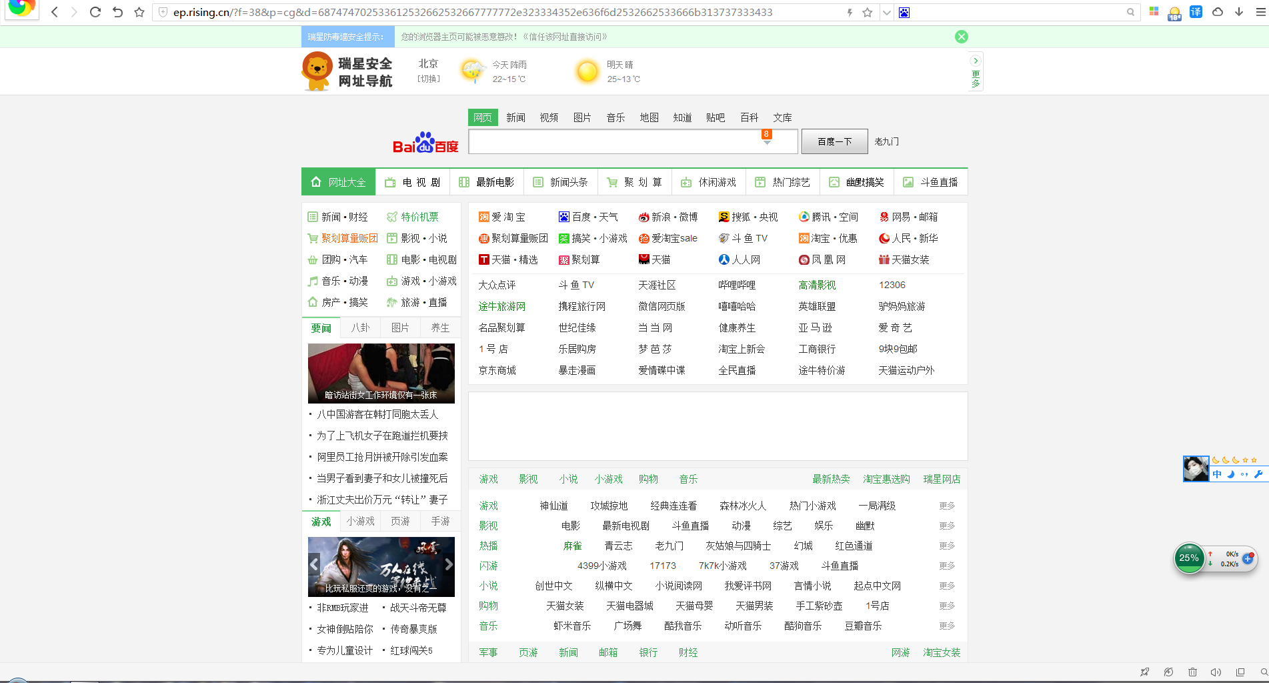The height and width of the screenshot is (683, 1269).
Task: Toggle input method punctuation mode
Action: [1244, 474]
